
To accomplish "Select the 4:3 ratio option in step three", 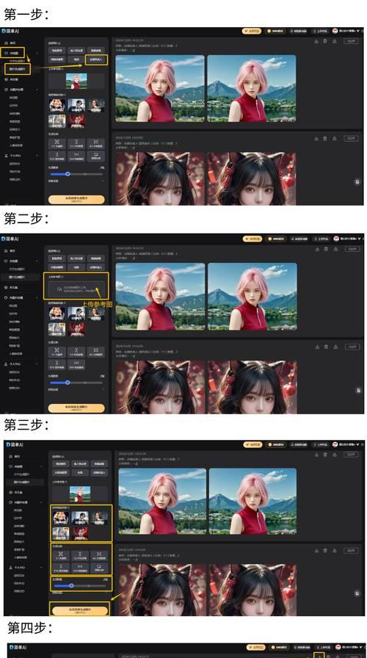I will pyautogui.click(x=99, y=556).
